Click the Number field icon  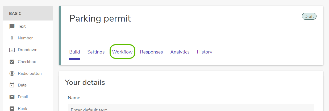[x=12, y=38]
